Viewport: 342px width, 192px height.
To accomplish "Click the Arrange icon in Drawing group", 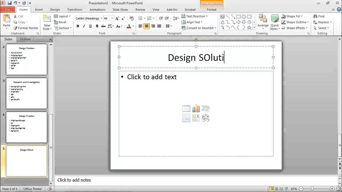I will (x=263, y=19).
